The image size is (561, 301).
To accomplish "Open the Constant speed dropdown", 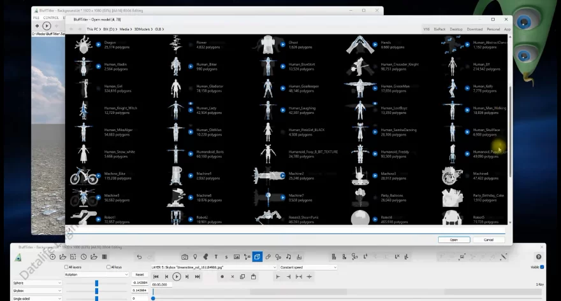I will click(x=307, y=267).
